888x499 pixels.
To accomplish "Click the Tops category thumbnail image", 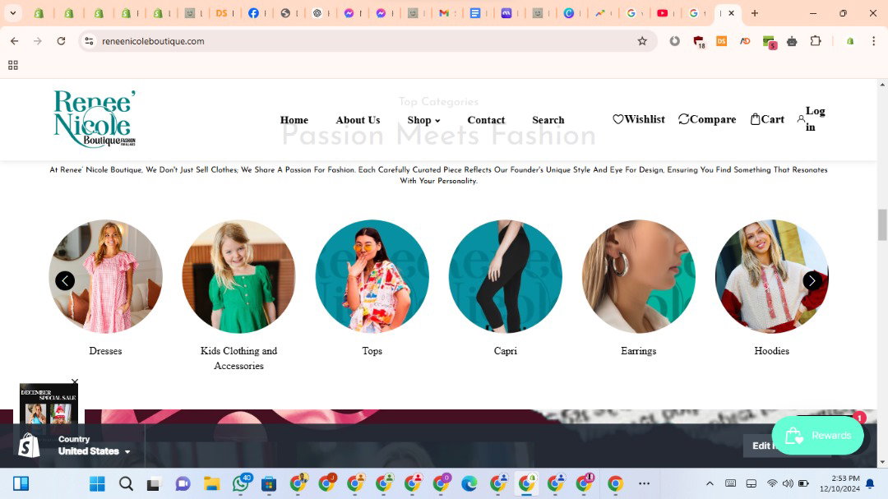I will [372, 276].
